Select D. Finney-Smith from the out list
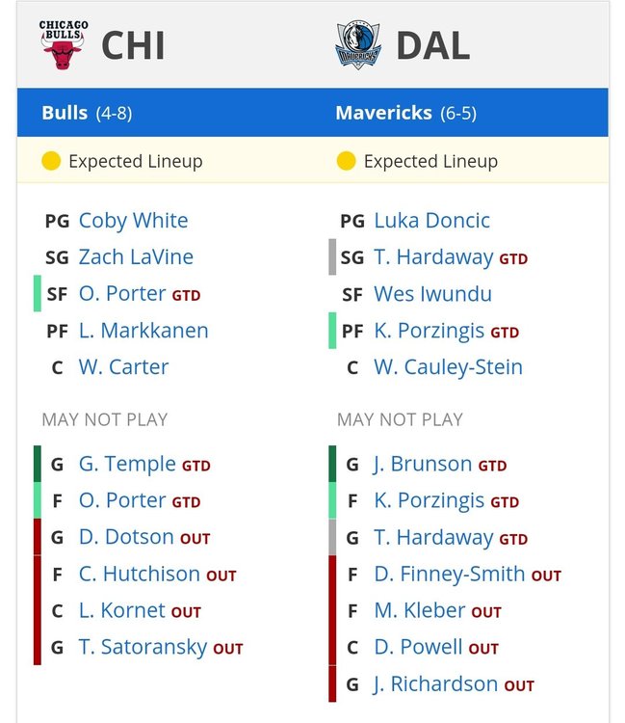 pyautogui.click(x=449, y=575)
